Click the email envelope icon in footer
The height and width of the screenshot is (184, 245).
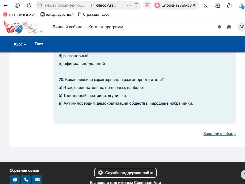coord(38,179)
